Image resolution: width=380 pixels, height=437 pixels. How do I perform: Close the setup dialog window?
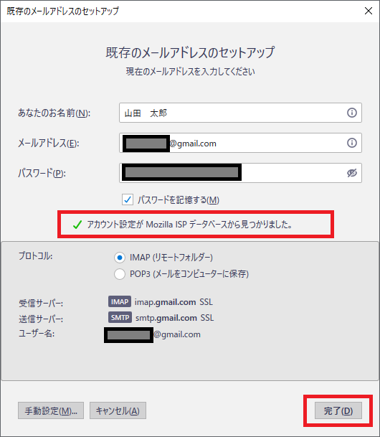(x=369, y=11)
